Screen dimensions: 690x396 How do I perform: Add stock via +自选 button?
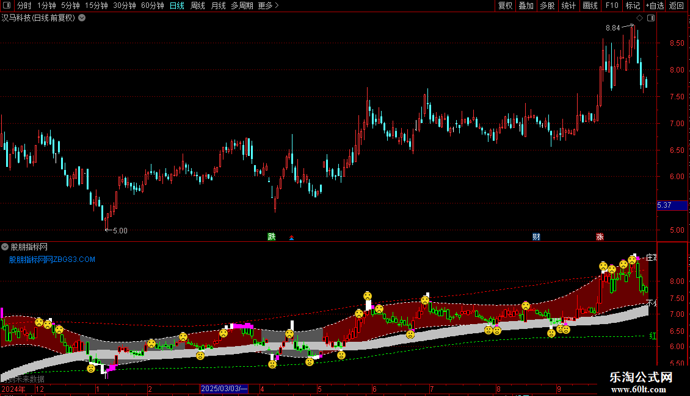point(655,5)
